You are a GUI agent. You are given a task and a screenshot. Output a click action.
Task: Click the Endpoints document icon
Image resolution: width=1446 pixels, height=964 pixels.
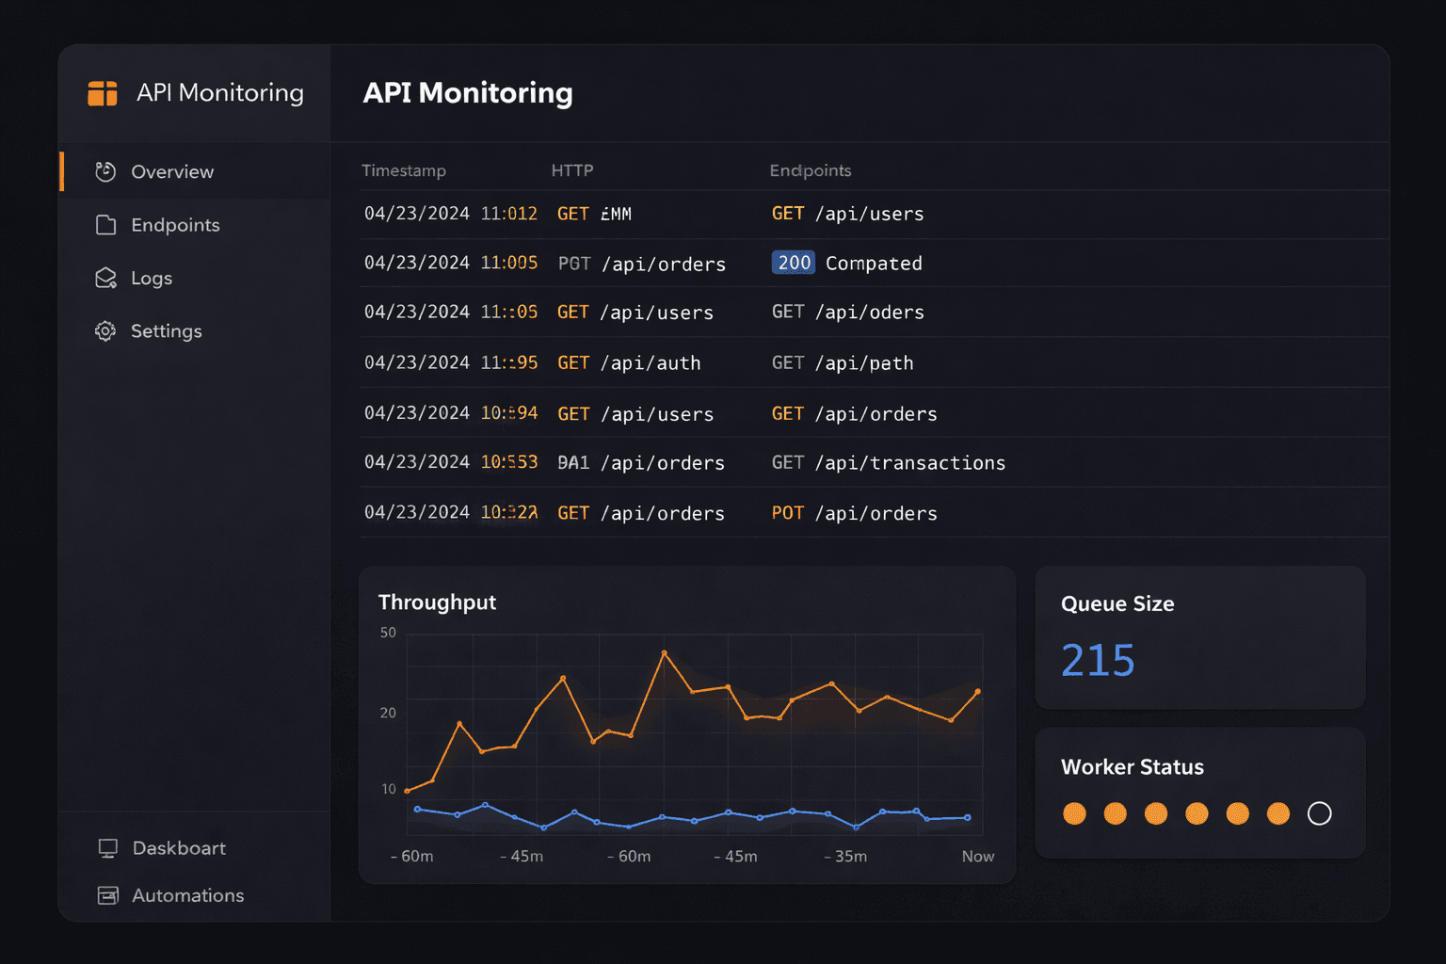click(x=105, y=225)
